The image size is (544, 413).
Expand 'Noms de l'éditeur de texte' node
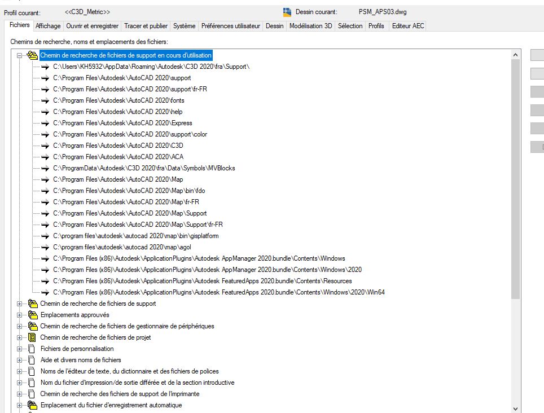pyautogui.click(x=19, y=371)
